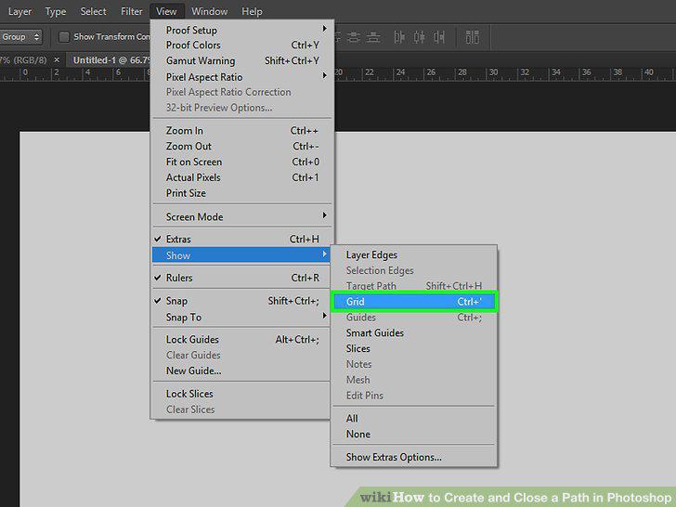This screenshot has width=676, height=507.
Task: Expand the Screen Mode submenu
Action: click(x=242, y=216)
